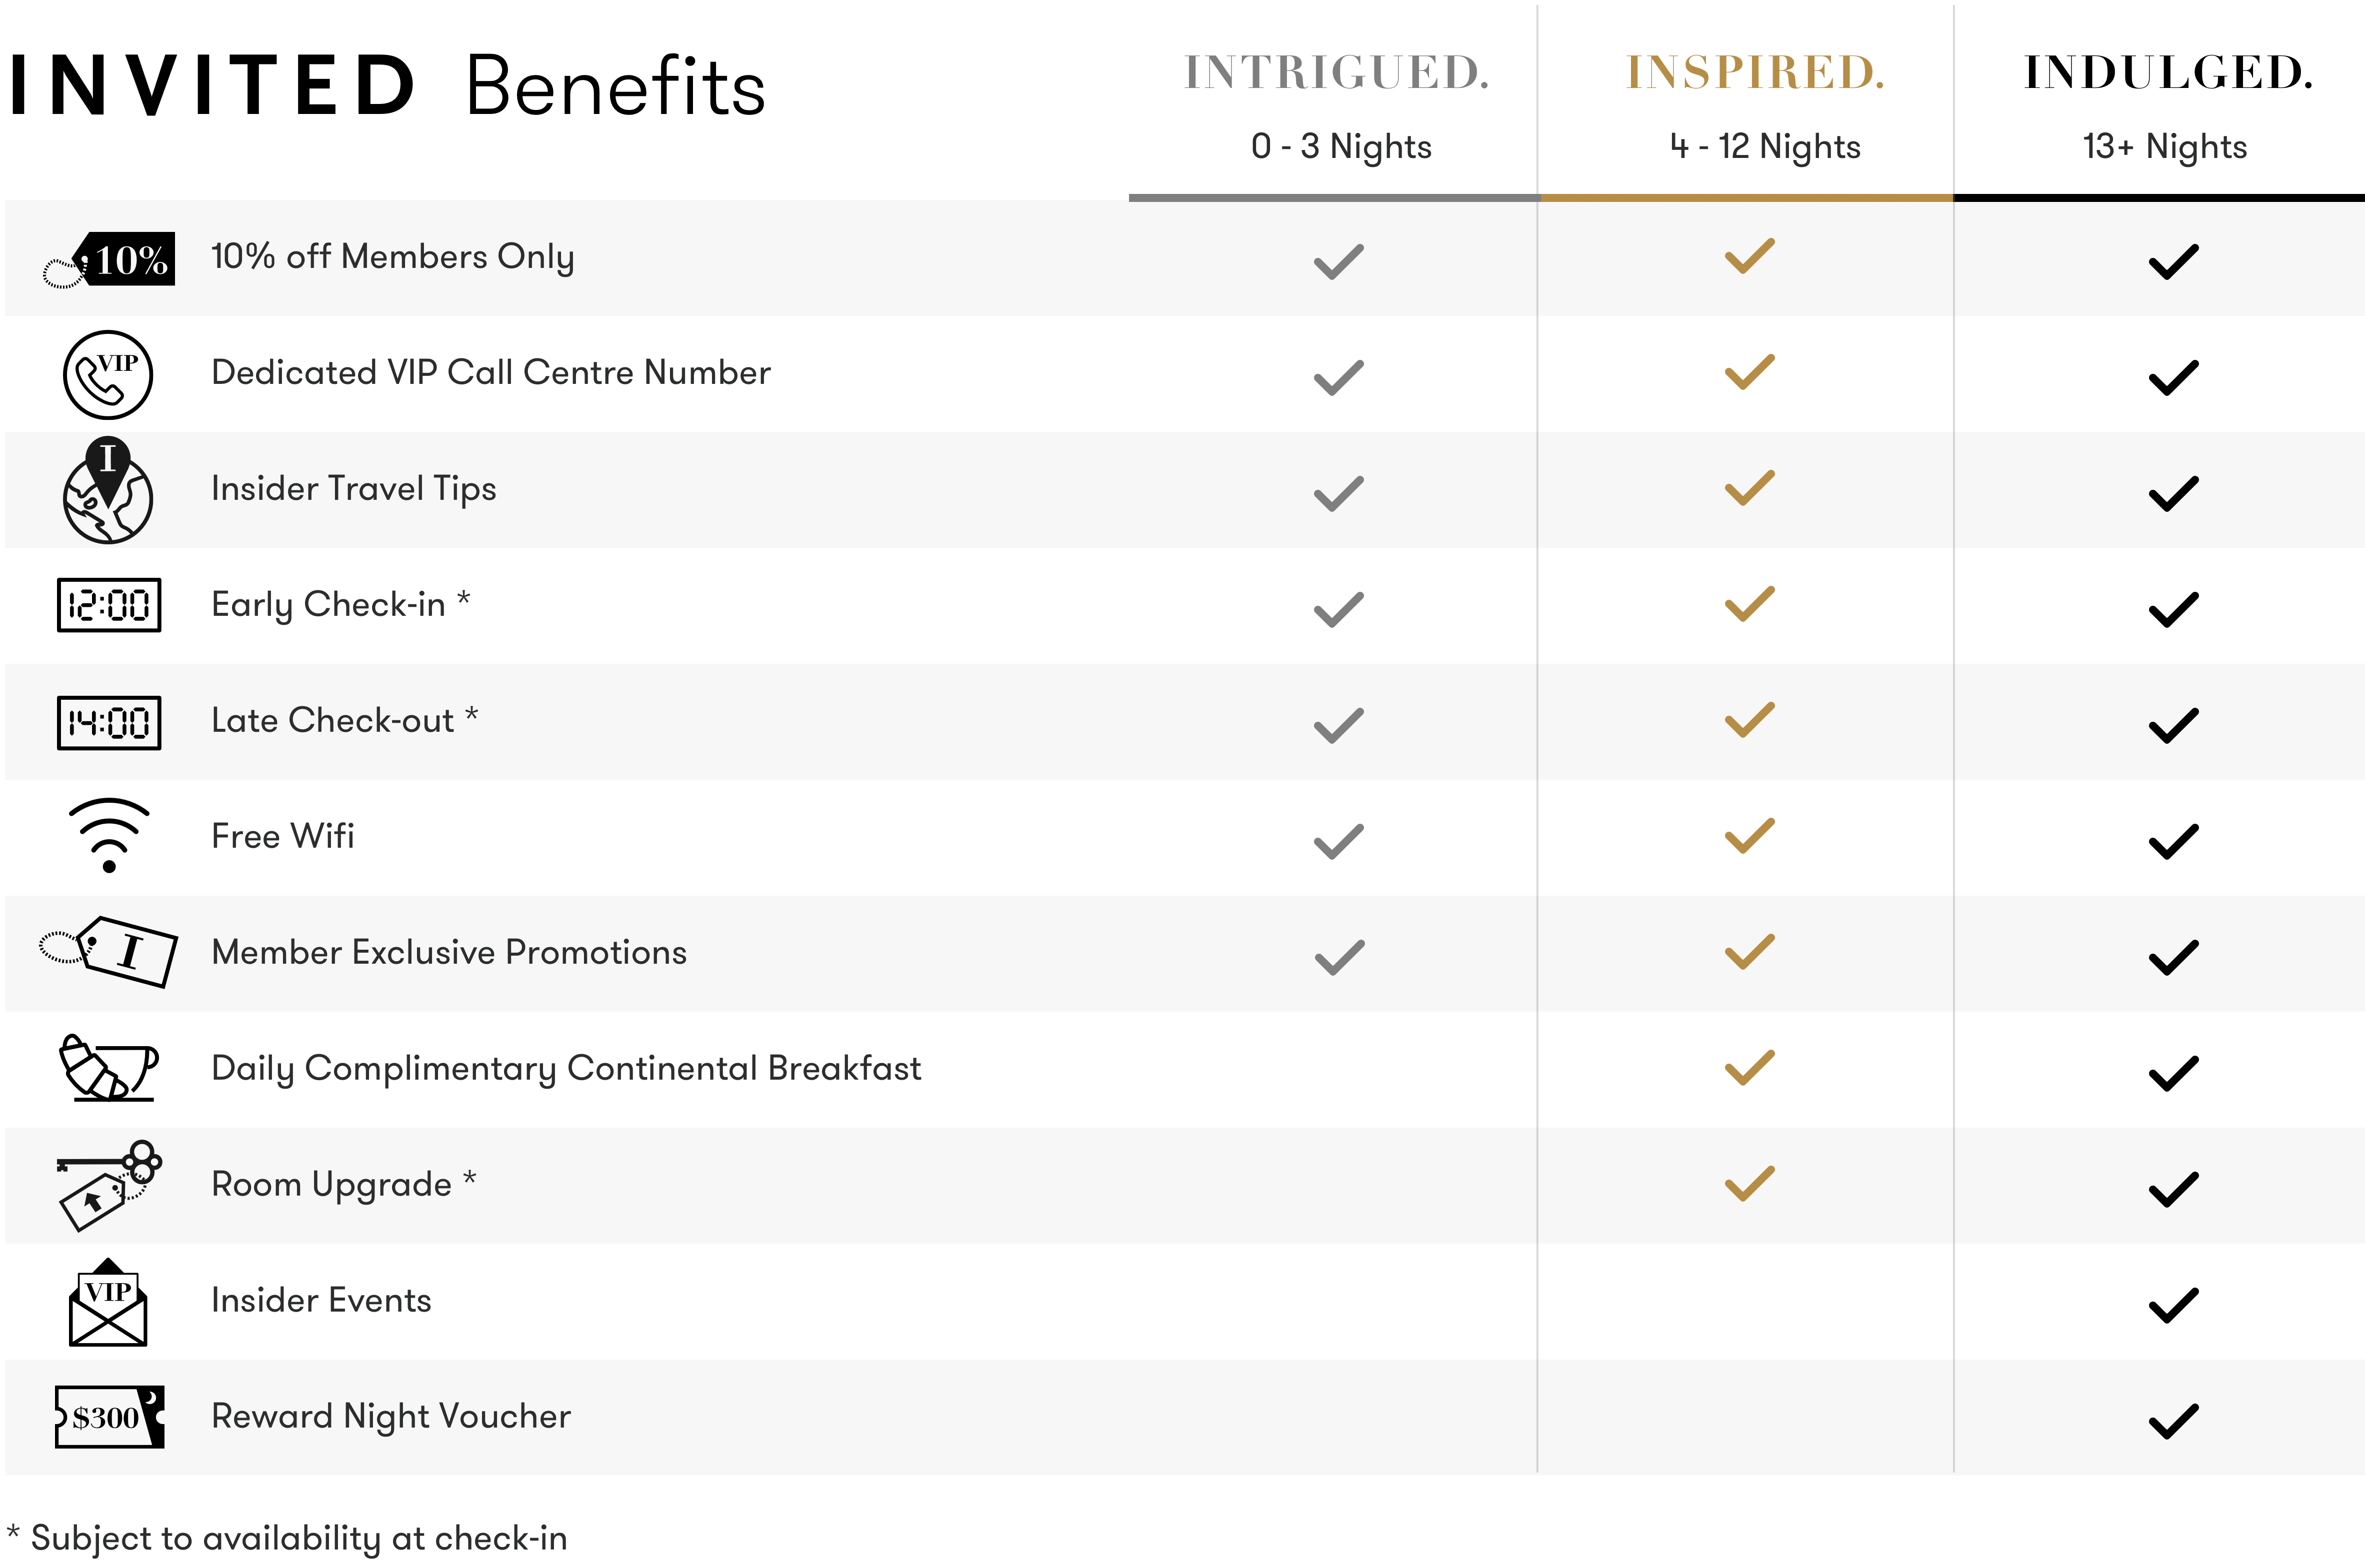Select the INSPIRED tier heading
This screenshot has width=2365, height=1568.
[1755, 73]
